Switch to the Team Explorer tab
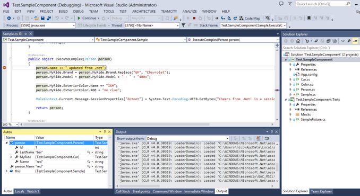Screen dimensions: 360x196 click(x=321, y=191)
